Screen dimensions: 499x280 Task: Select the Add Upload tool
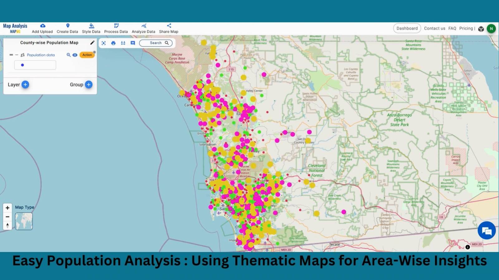point(43,28)
